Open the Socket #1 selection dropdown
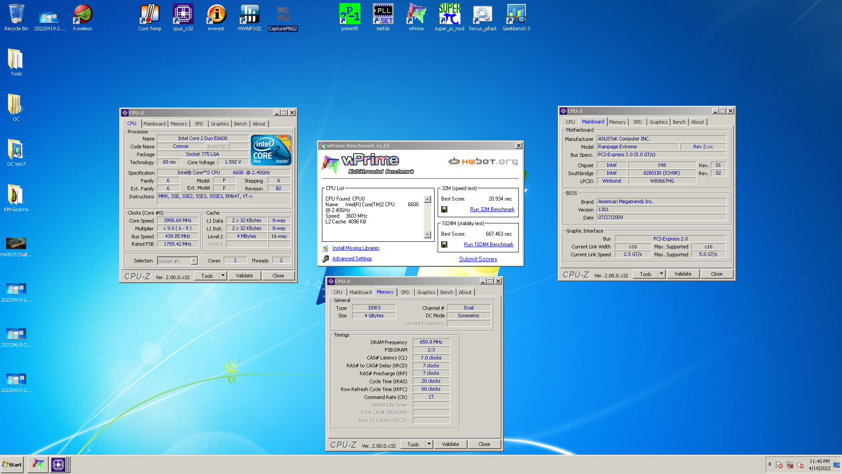The width and height of the screenshot is (842, 474). click(194, 261)
